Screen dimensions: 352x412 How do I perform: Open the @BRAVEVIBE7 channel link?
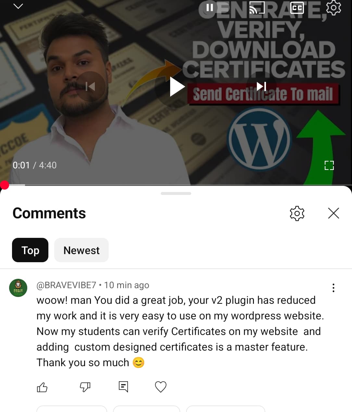66,285
